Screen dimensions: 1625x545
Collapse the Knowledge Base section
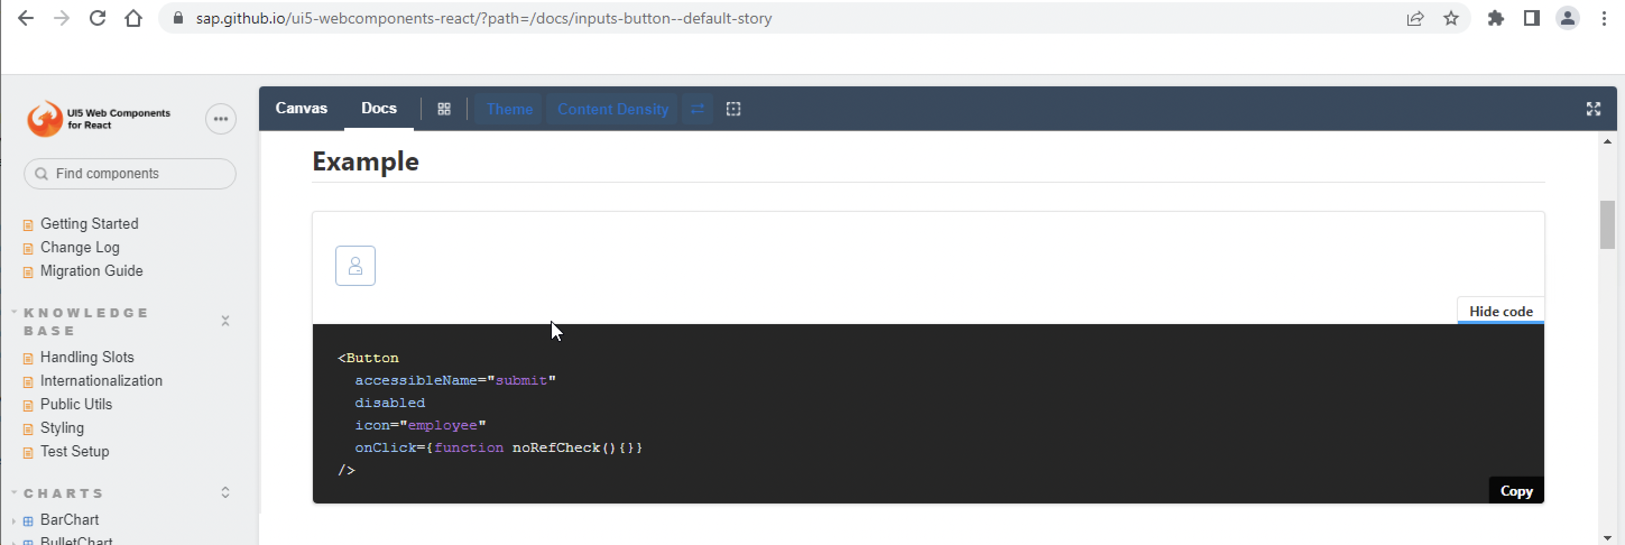225,321
